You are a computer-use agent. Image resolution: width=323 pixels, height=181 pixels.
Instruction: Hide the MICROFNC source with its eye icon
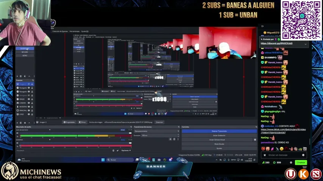pos(29,107)
